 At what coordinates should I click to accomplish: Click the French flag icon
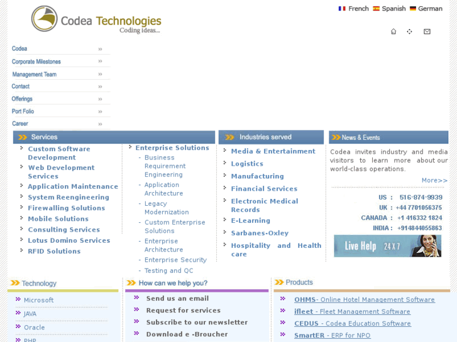point(342,8)
